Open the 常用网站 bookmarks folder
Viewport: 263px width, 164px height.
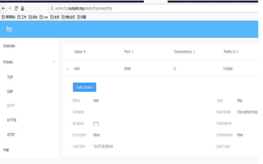point(8,17)
